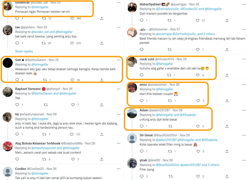Image resolution: width=247 pixels, height=180 pixels.
Task: Retweet the tweet by rae
Action: [44, 43]
